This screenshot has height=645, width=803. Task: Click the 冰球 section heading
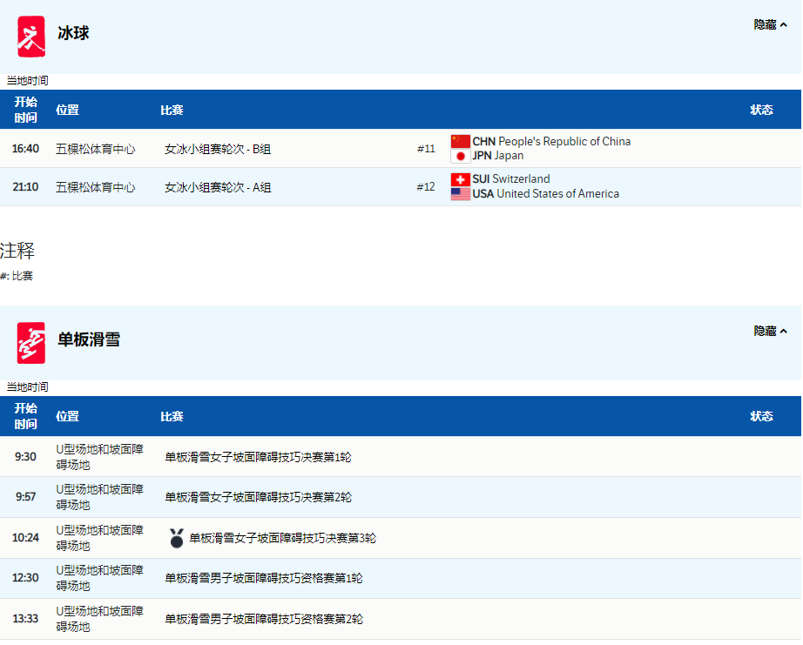point(73,33)
